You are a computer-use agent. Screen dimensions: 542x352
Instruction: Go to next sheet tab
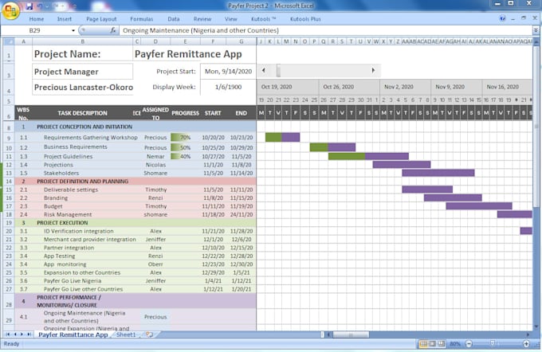click(22, 334)
